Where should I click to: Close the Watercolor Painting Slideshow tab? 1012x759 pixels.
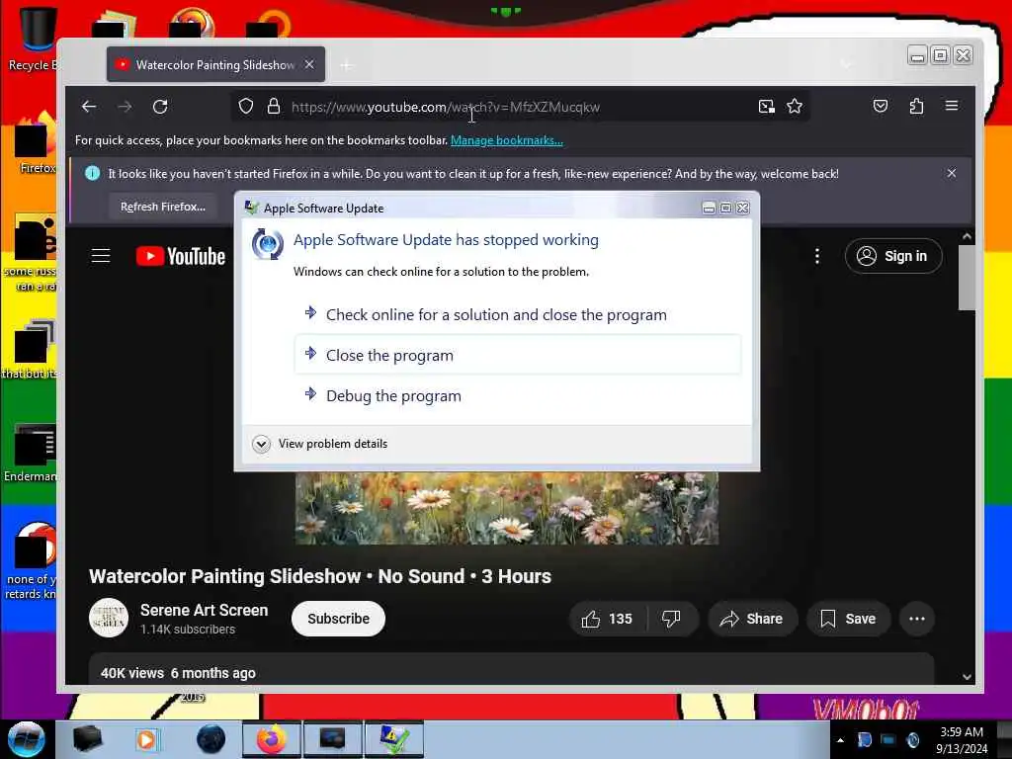click(x=309, y=64)
